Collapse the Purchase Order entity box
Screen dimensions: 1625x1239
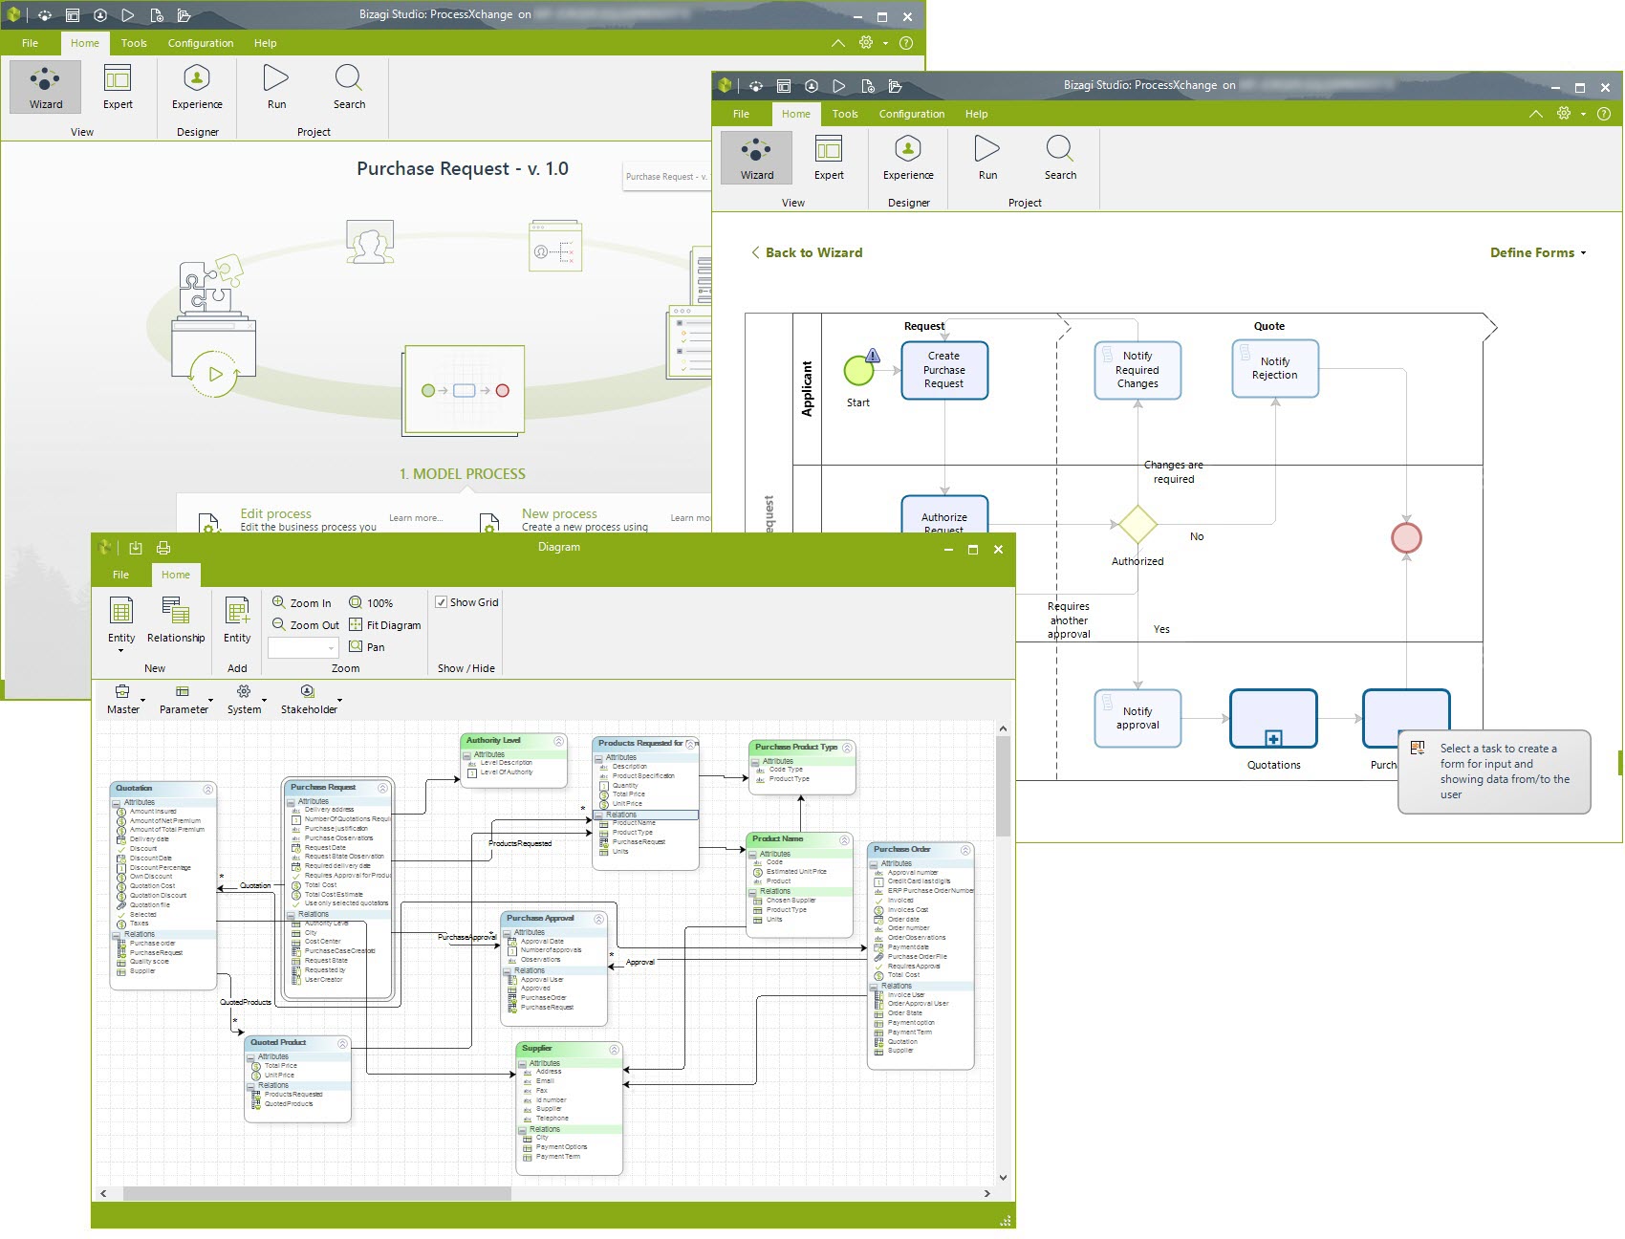tap(965, 850)
